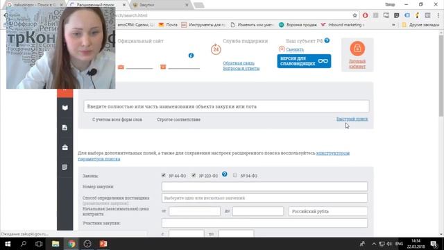This screenshot has width=444, height=250.
Task: Click the orange lock icon for Личный кабинет
Action: (x=357, y=48)
